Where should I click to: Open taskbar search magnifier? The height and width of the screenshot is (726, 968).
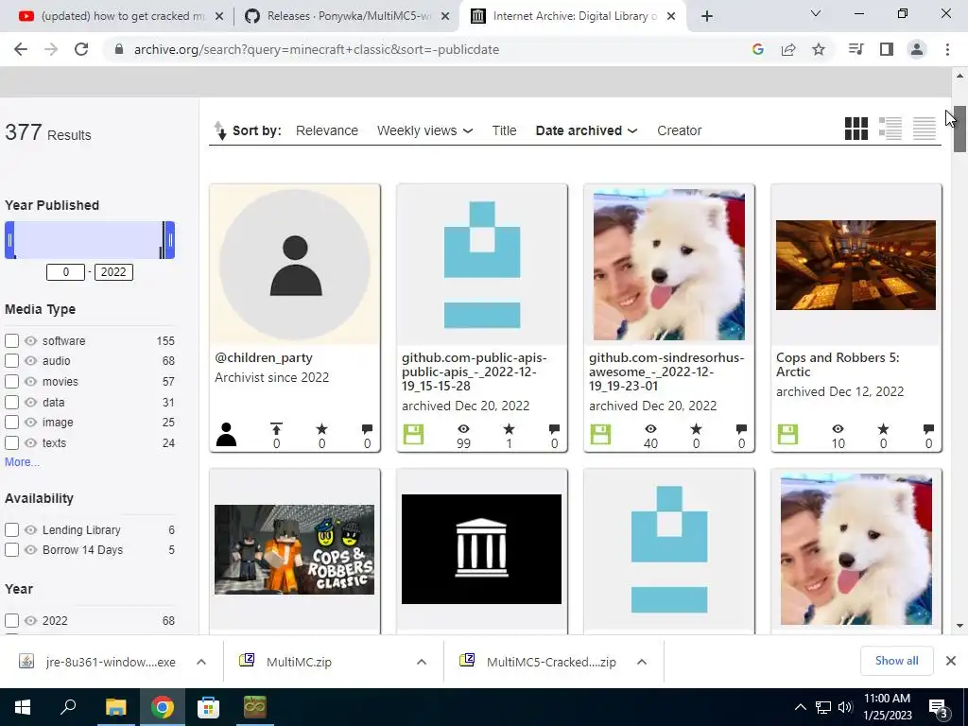click(x=68, y=707)
